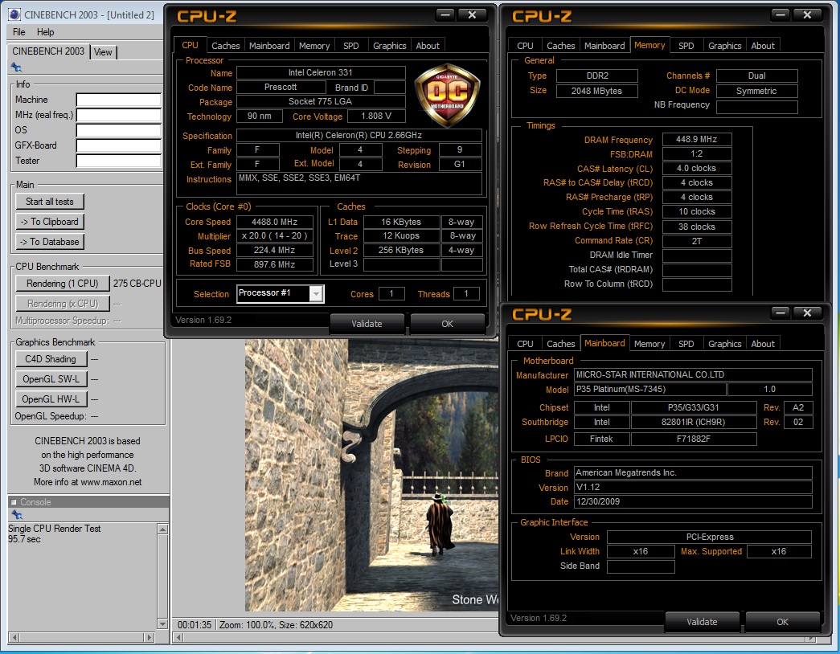Viewport: 840px width, 654px height.
Task: Open Mainboard tab in CPU-Z CPU window
Action: [269, 46]
